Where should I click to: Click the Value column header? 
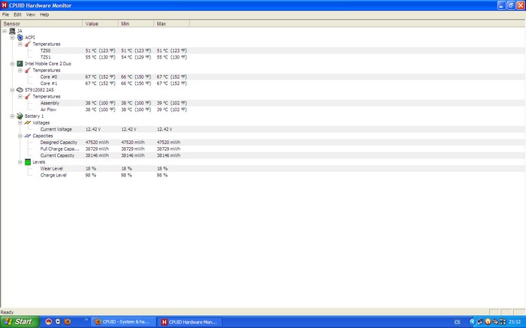pyautogui.click(x=100, y=23)
